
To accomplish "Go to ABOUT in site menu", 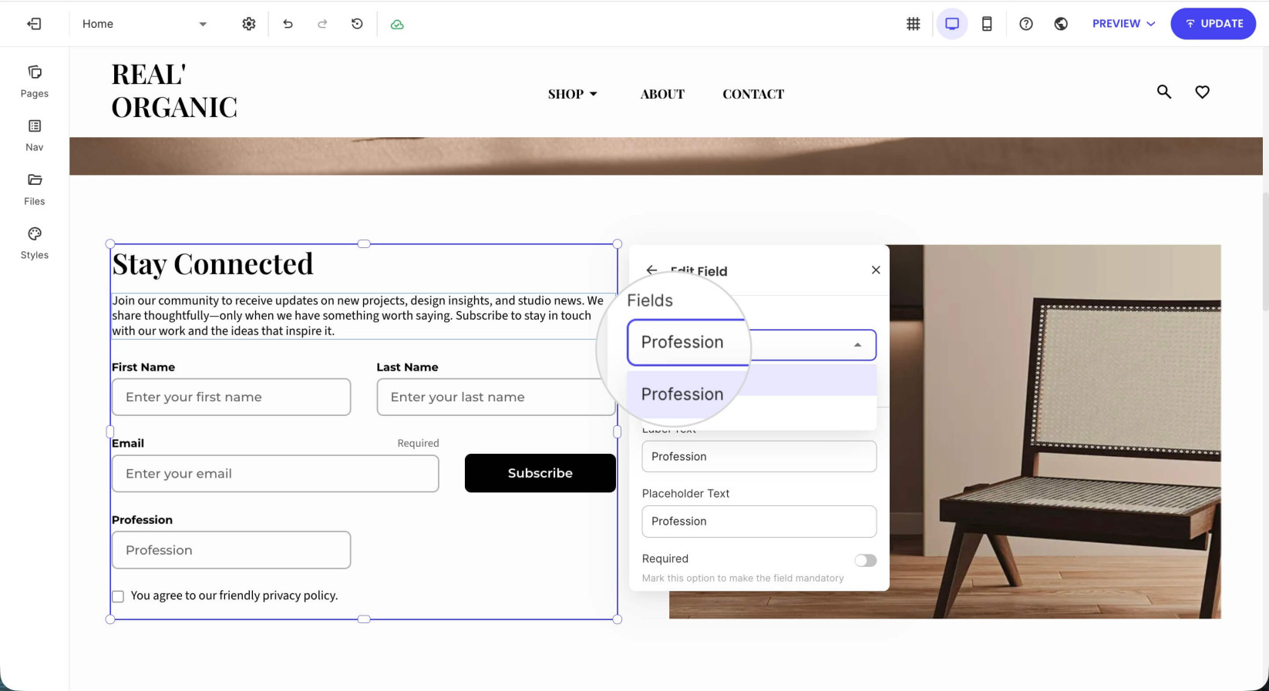I will point(662,94).
